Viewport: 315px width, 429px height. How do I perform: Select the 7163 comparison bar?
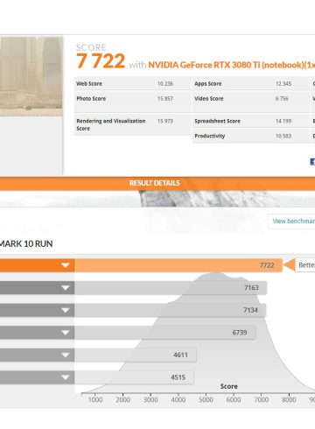pos(171,288)
